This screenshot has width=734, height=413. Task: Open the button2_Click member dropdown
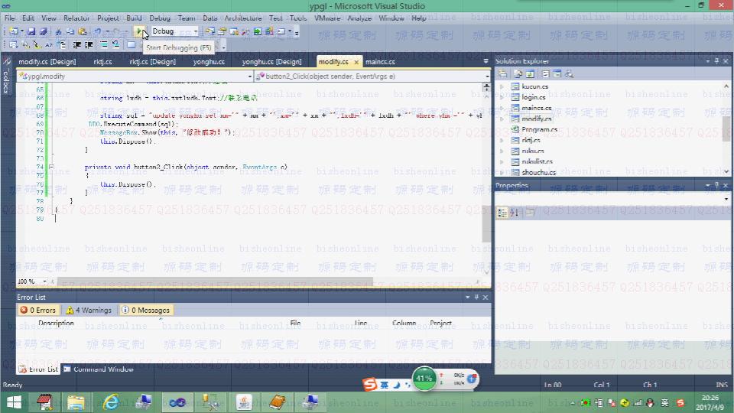point(487,76)
